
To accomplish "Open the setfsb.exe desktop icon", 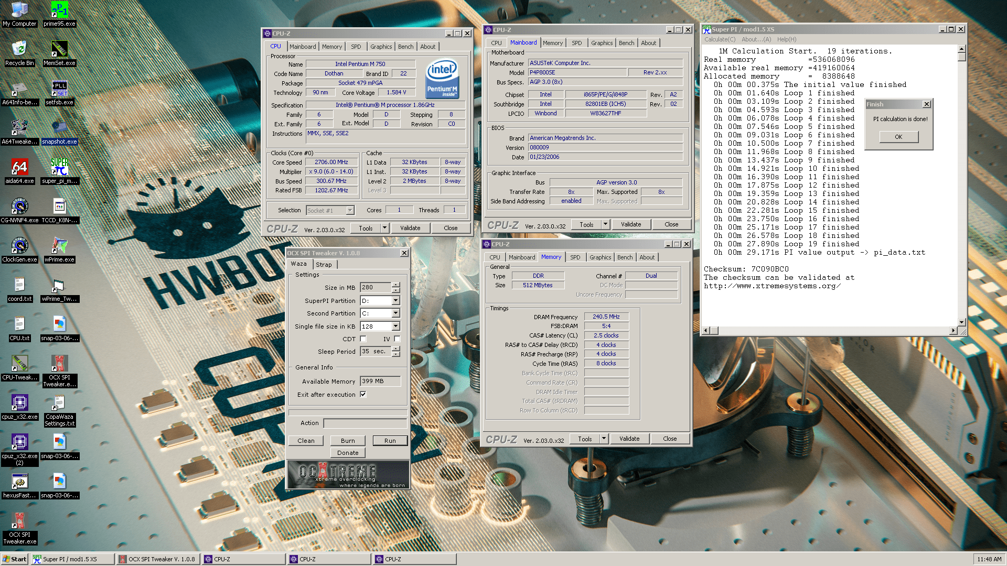I will [x=59, y=93].
